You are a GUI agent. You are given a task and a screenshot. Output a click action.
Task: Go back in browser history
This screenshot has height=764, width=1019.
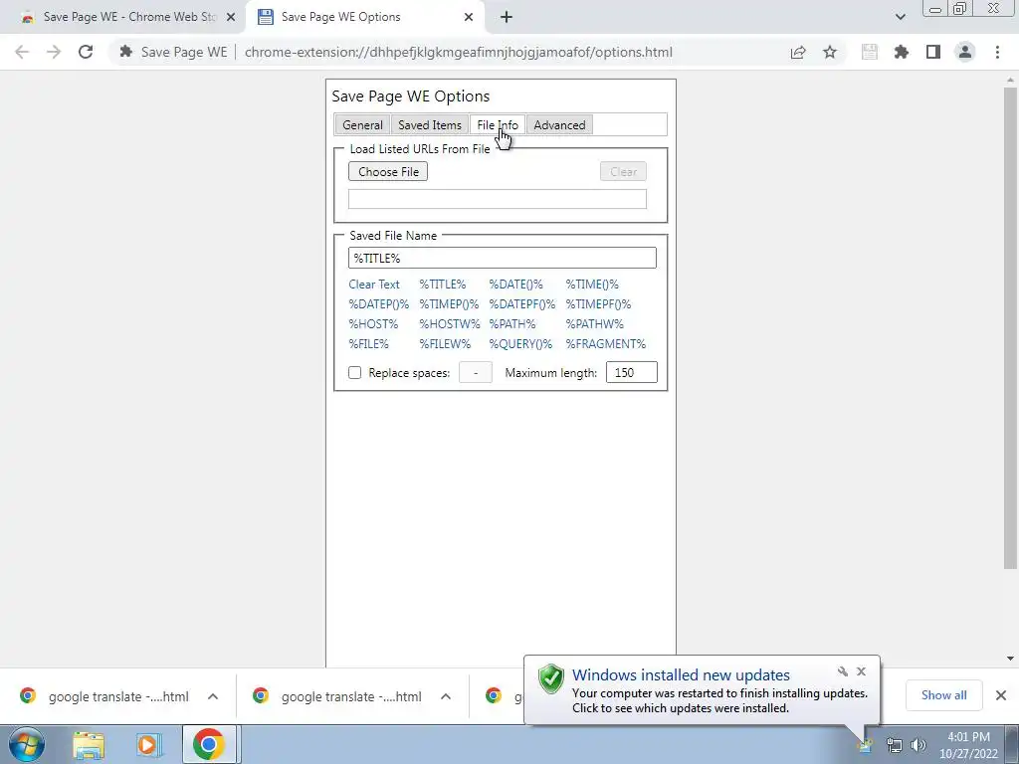point(22,52)
